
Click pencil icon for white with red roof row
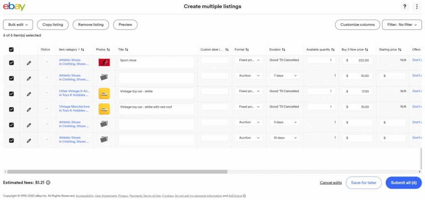(29, 109)
